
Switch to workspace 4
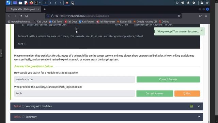click(60, 3)
